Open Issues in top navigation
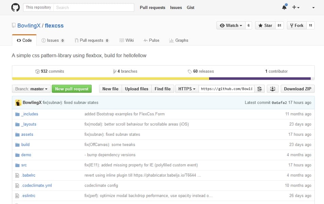Image resolution: width=324 pixels, height=204 pixels. [176, 7]
